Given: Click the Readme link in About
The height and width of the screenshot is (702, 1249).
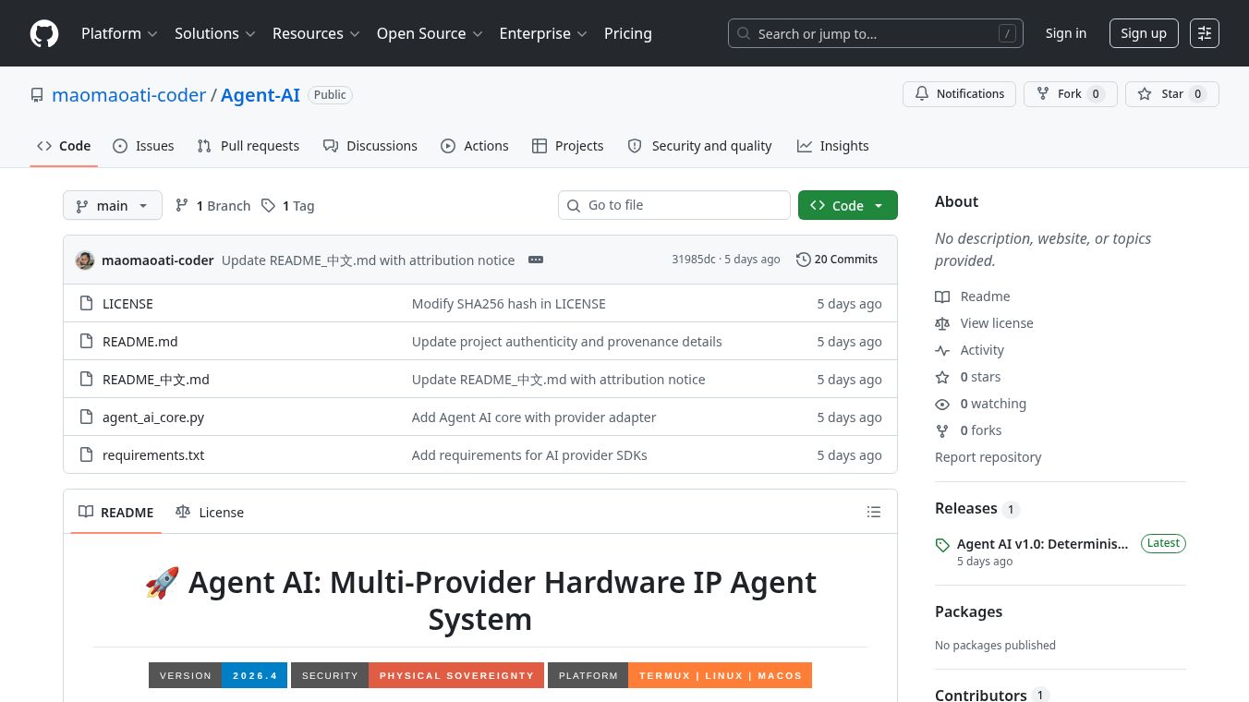Looking at the screenshot, I should (x=973, y=297).
